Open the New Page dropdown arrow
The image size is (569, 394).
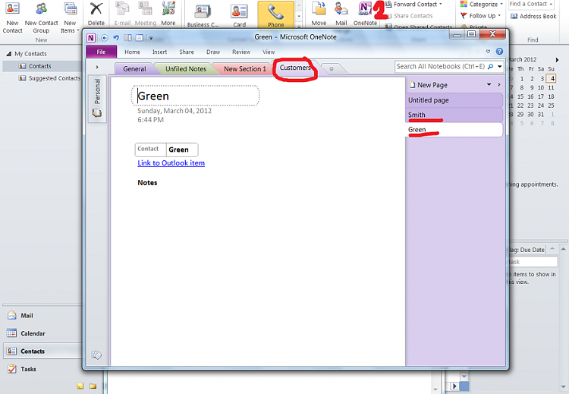[x=489, y=84]
